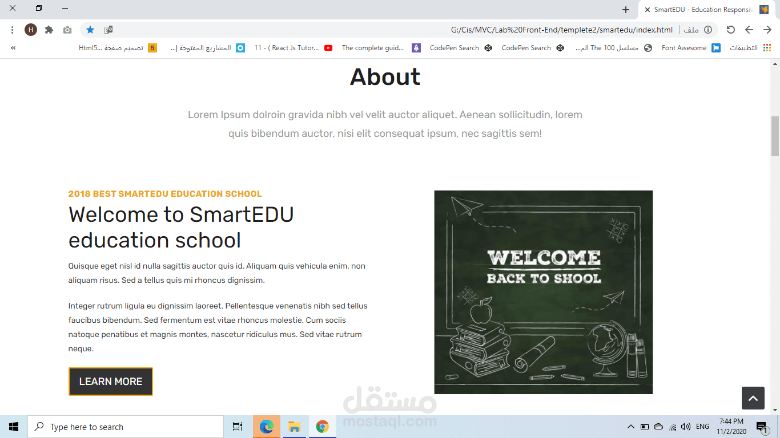Open the clock showing 7:44 PM
Image resolution: width=780 pixels, height=438 pixels.
click(731, 427)
